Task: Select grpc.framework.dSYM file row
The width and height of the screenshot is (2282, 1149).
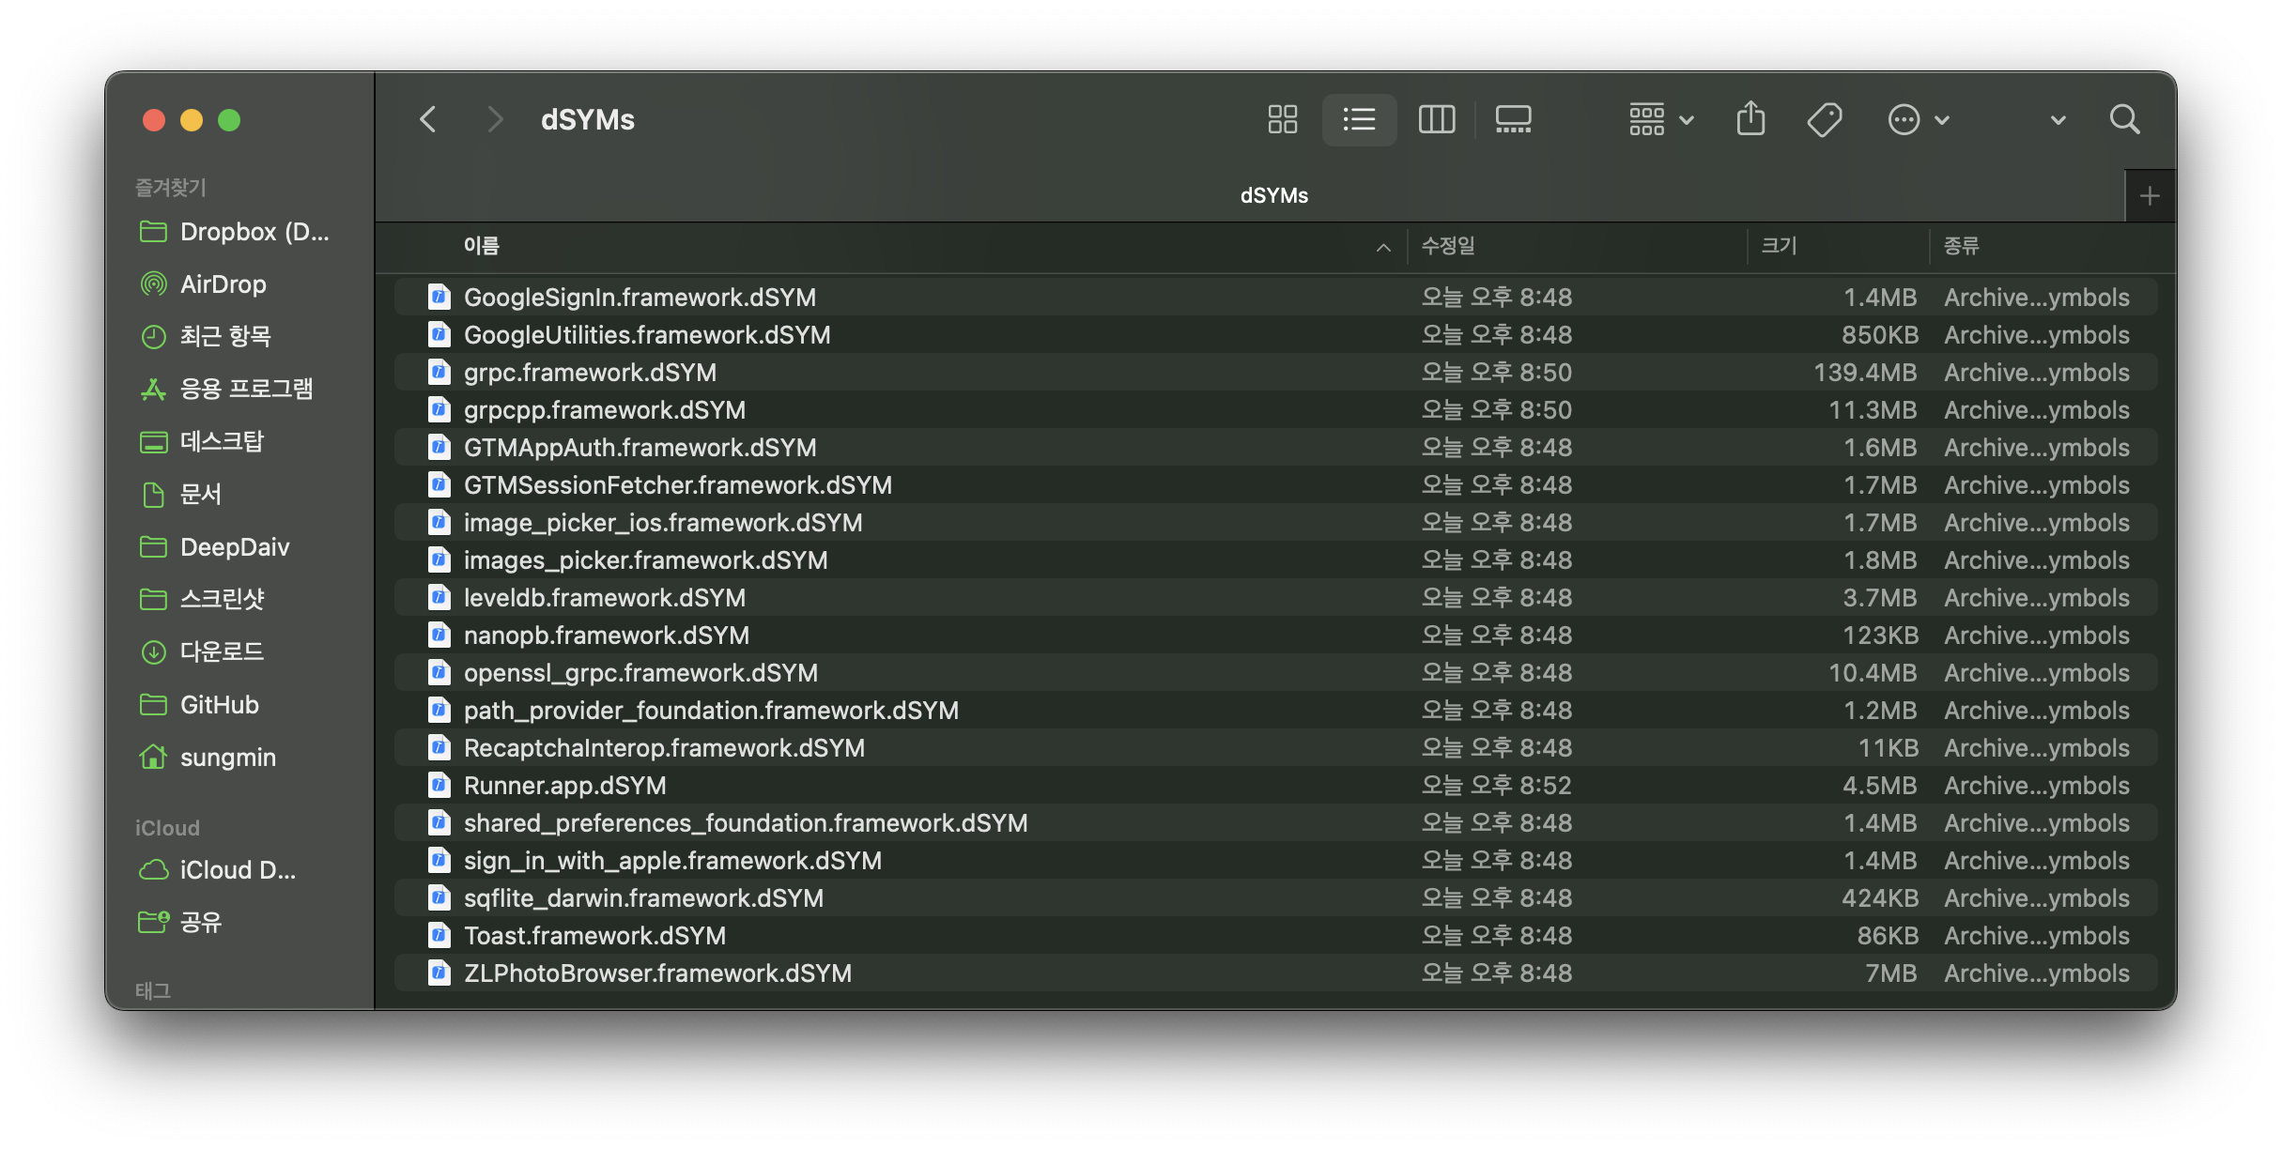Action: pyautogui.click(x=590, y=372)
